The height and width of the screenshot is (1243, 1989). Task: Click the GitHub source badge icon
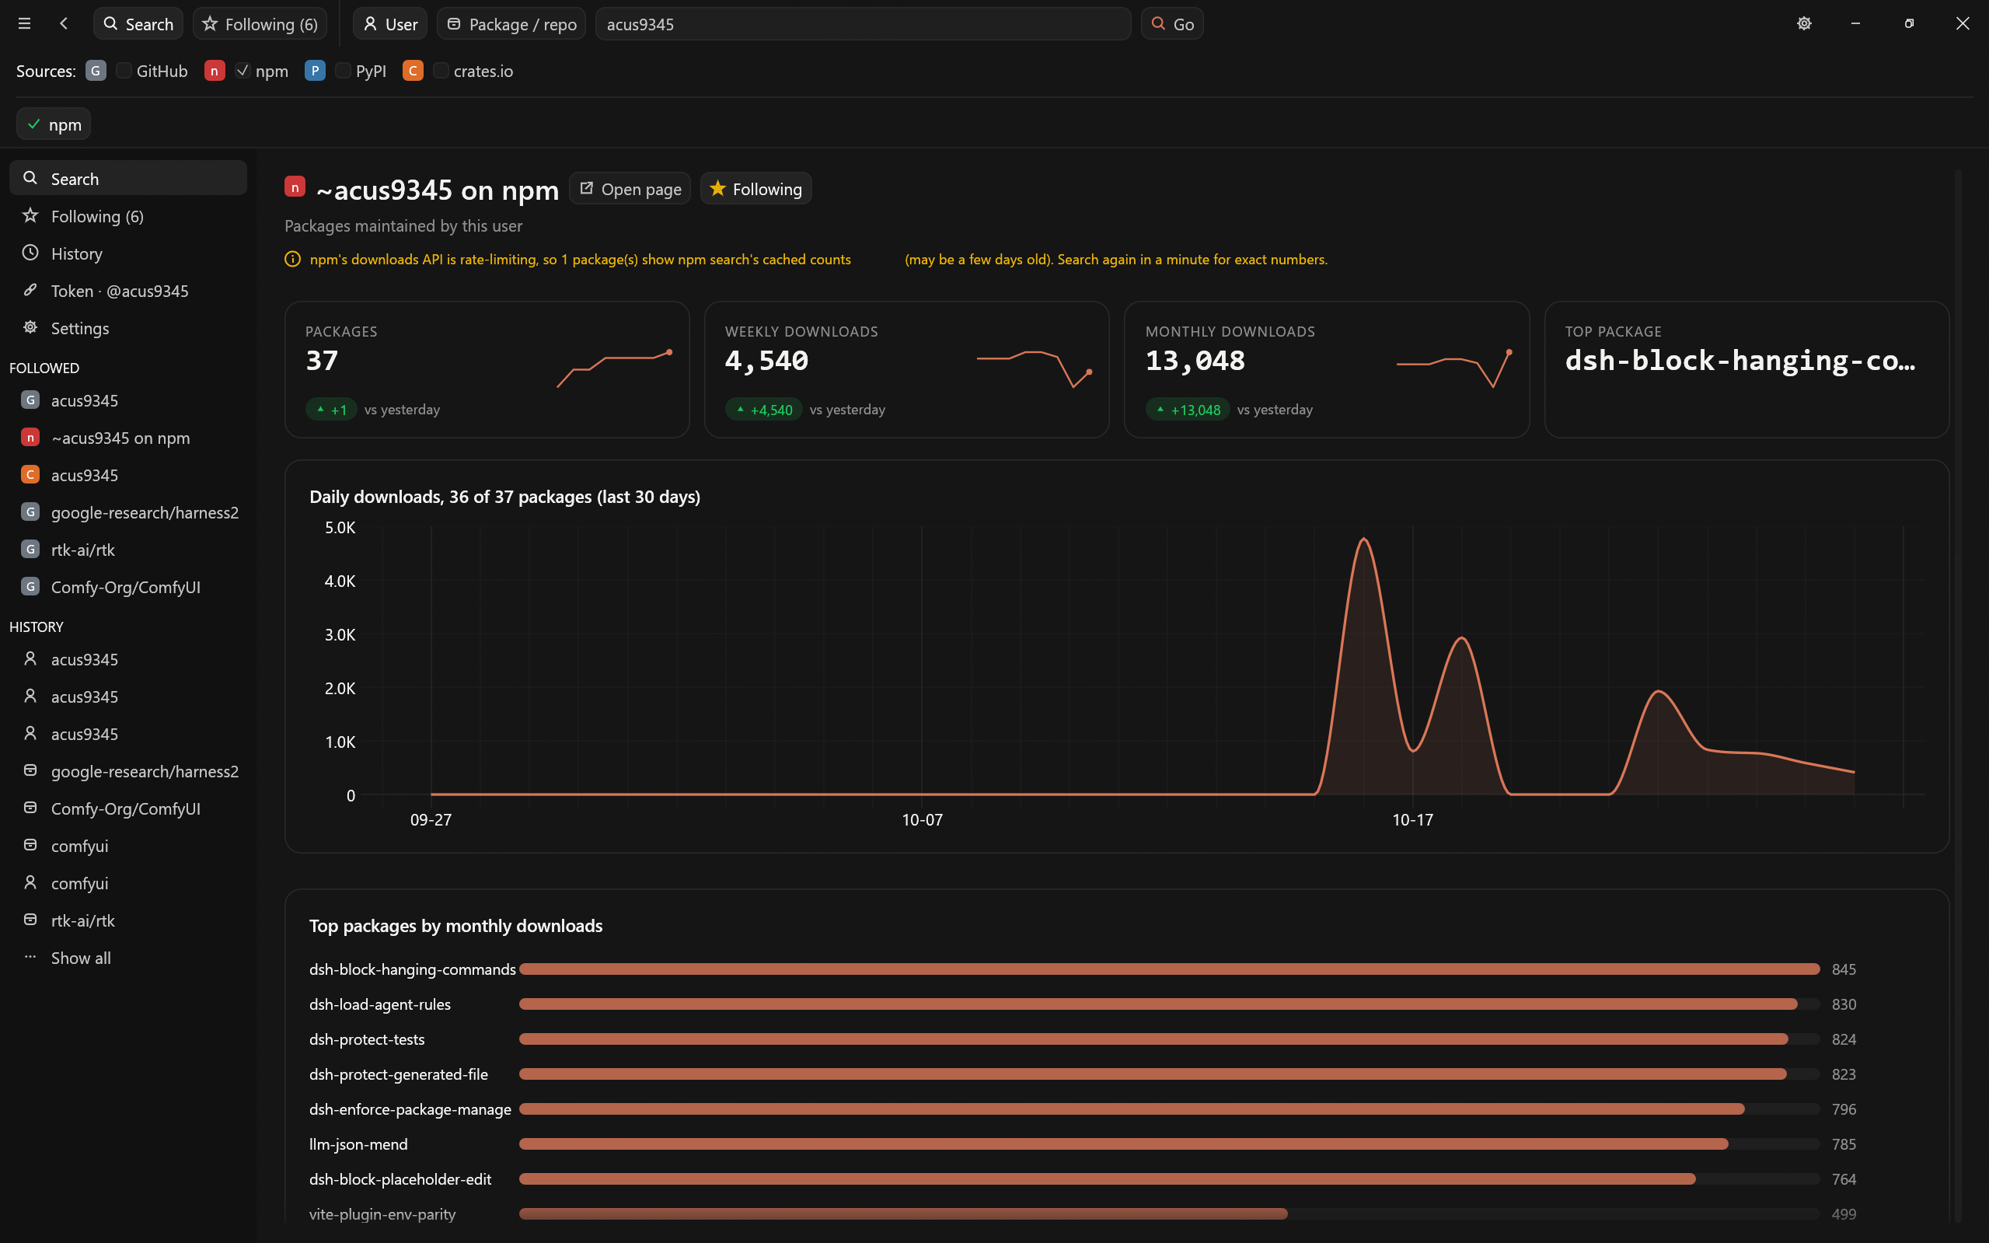pyautogui.click(x=96, y=71)
